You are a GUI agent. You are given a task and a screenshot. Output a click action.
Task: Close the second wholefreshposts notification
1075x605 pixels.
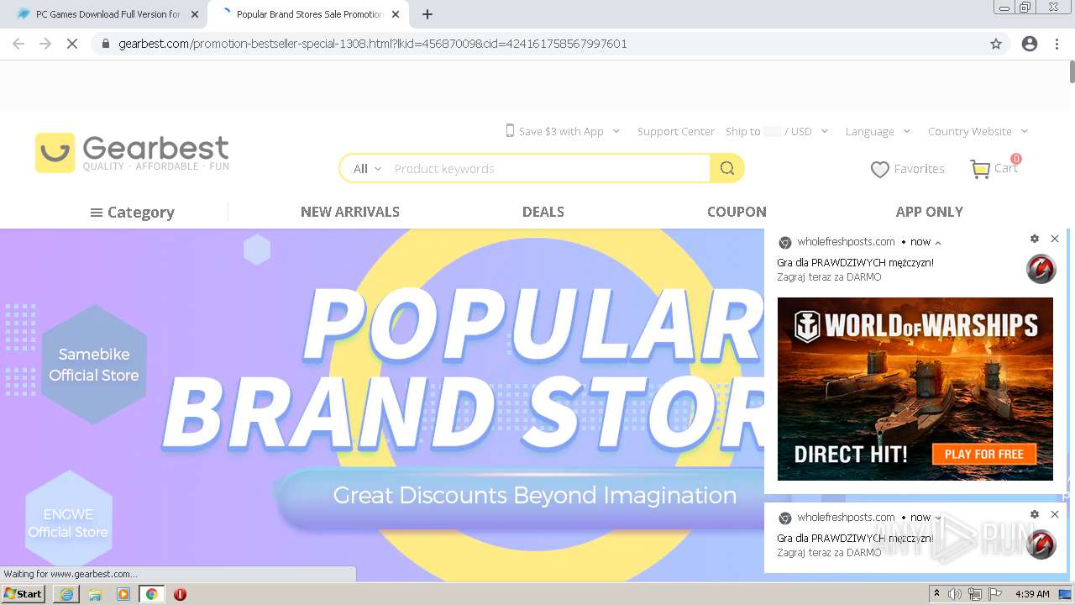pos(1055,514)
